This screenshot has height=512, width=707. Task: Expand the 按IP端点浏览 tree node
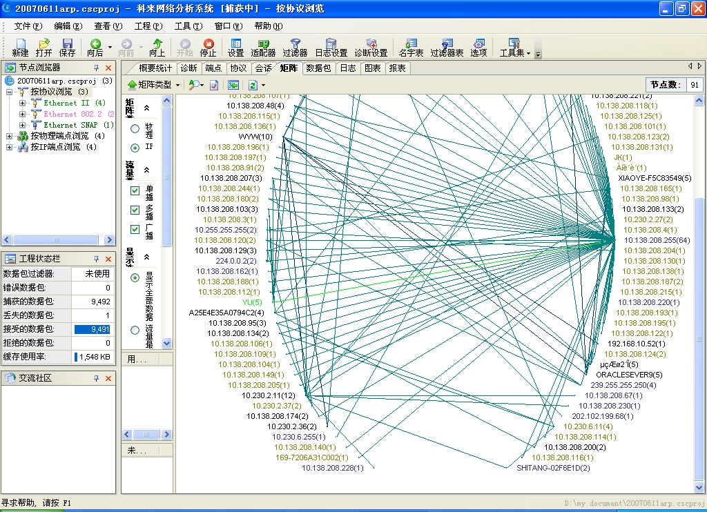tap(10, 147)
